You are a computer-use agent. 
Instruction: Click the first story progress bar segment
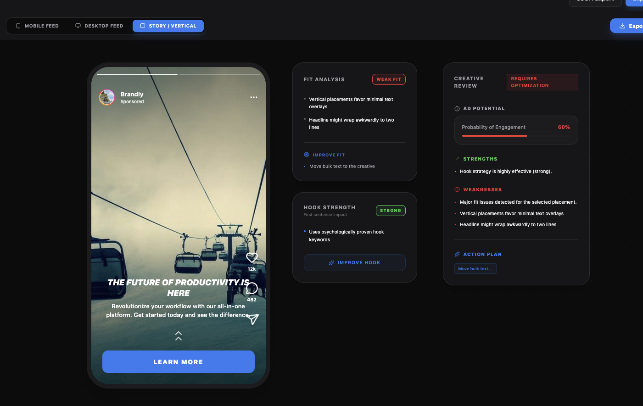137,74
